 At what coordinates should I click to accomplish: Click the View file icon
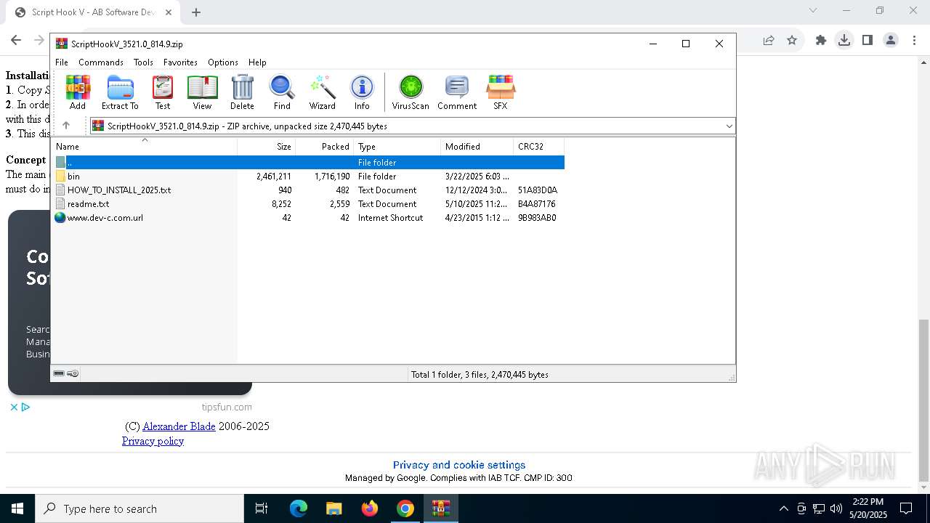(202, 92)
